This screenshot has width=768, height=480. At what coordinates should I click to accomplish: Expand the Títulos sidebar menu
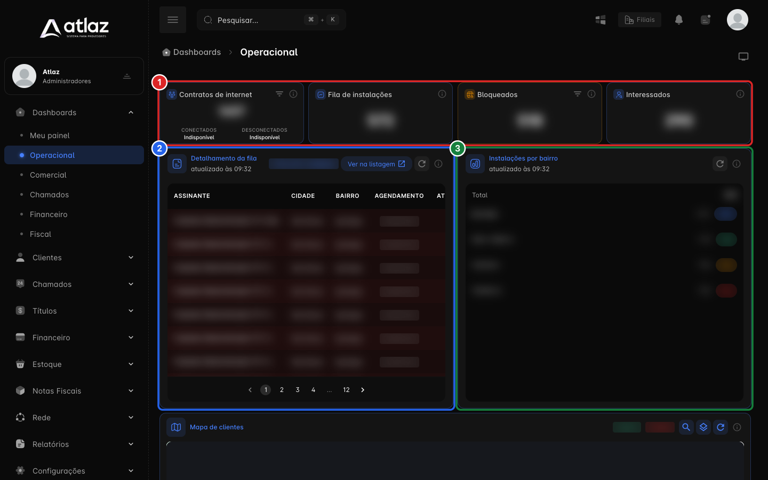tap(74, 311)
